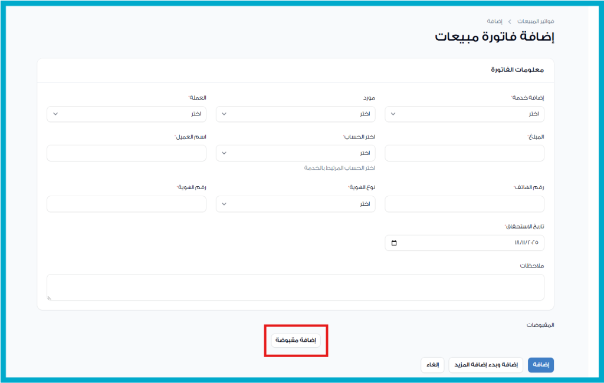Screen dimensions: 604x383
Task: Click the notes textarea resize handle
Action: point(50,298)
